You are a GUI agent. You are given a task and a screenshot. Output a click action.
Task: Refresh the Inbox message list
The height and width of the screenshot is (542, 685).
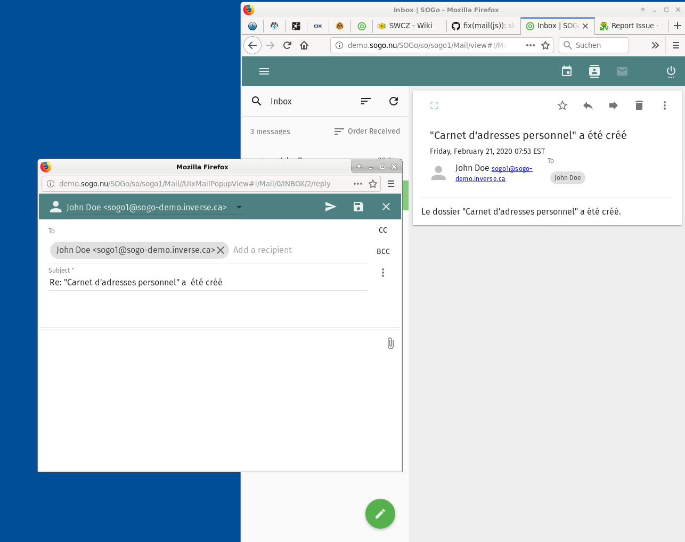tap(394, 101)
